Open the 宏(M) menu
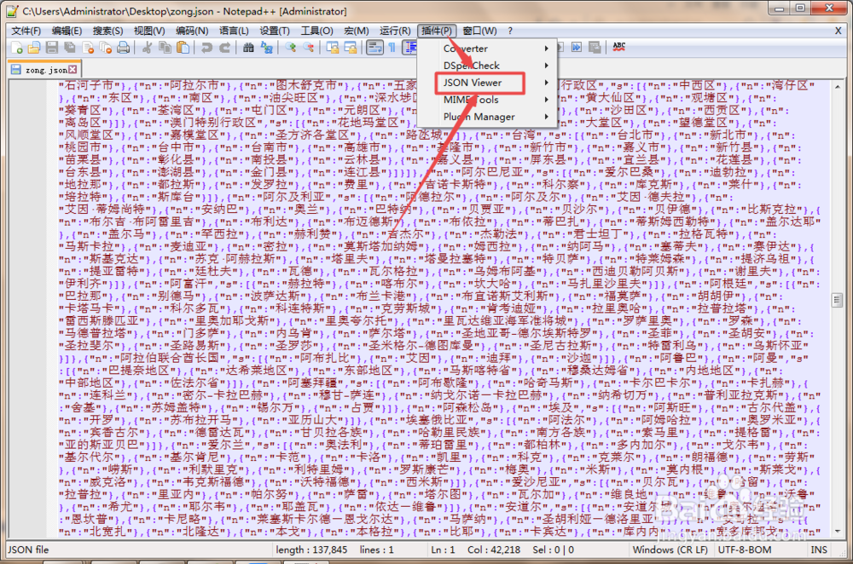The height and width of the screenshot is (564, 853). tap(357, 31)
